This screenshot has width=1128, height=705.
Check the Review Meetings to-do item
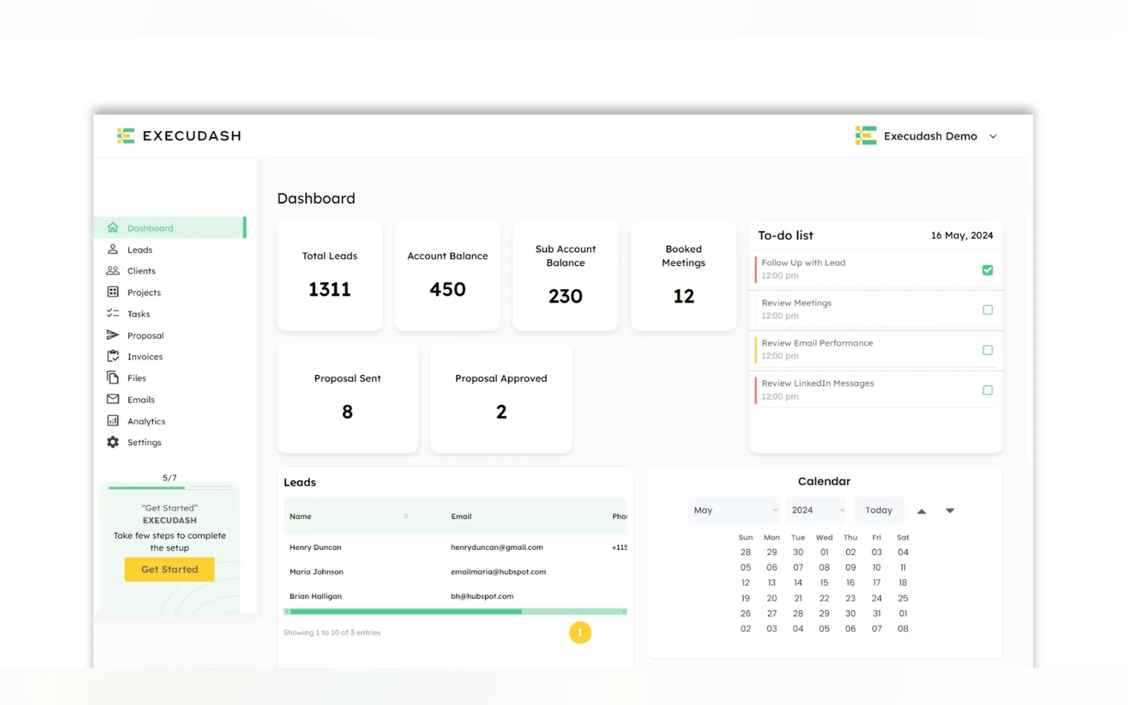987,310
